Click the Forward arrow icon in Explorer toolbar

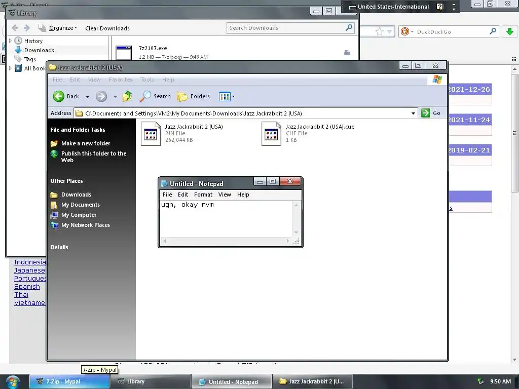tap(101, 96)
